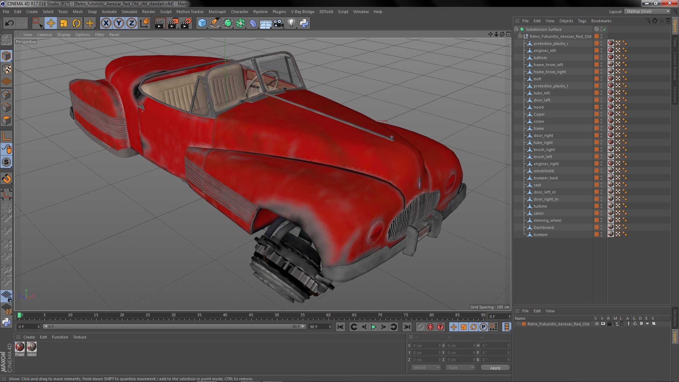Click Render View clapperboard icon
Screen dimensions: 679x382
160,23
